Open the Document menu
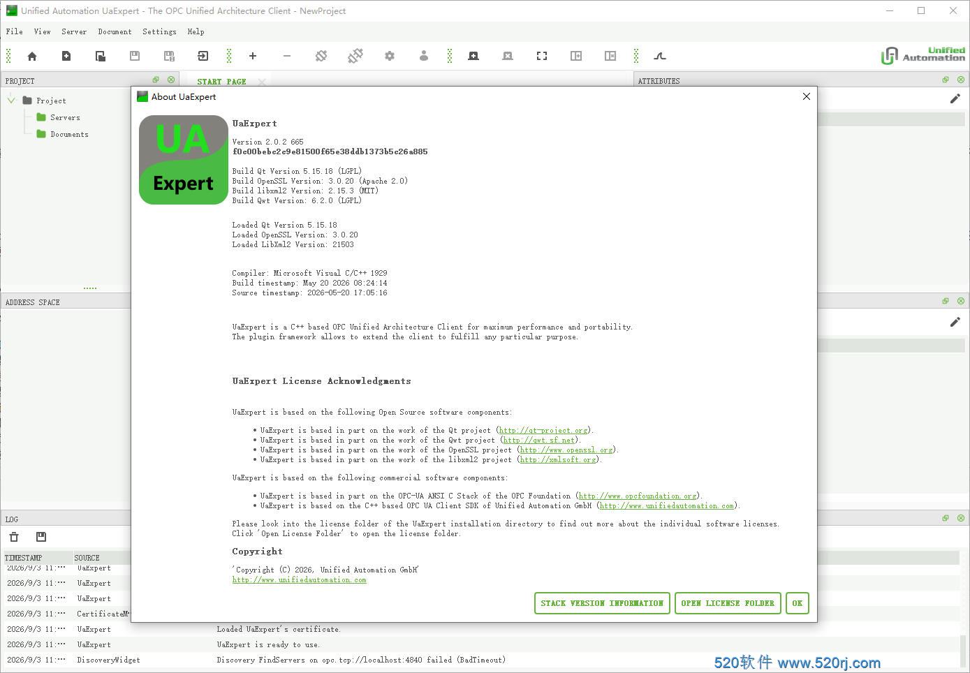Image resolution: width=970 pixels, height=673 pixels. (x=115, y=31)
